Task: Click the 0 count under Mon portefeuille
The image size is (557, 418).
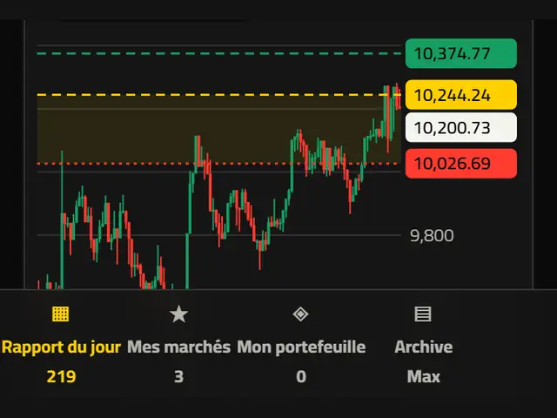Action: [301, 377]
